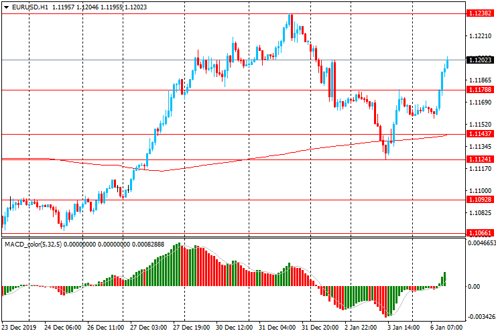Click the 1.11170 price scale value

tap(480, 169)
